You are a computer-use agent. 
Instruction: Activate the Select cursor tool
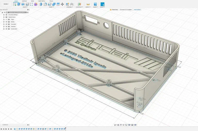click(x=102, y=4)
